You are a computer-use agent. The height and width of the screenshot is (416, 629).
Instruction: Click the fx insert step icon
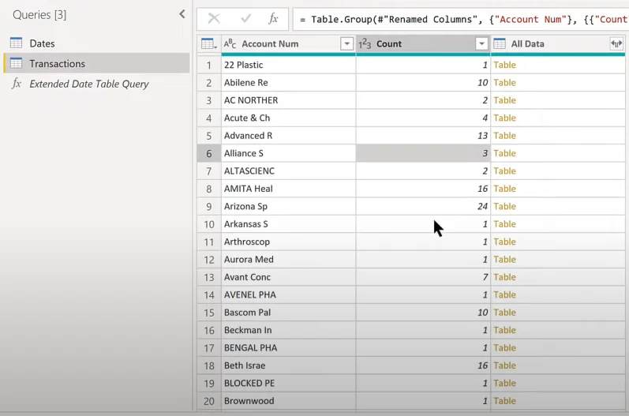coord(273,18)
